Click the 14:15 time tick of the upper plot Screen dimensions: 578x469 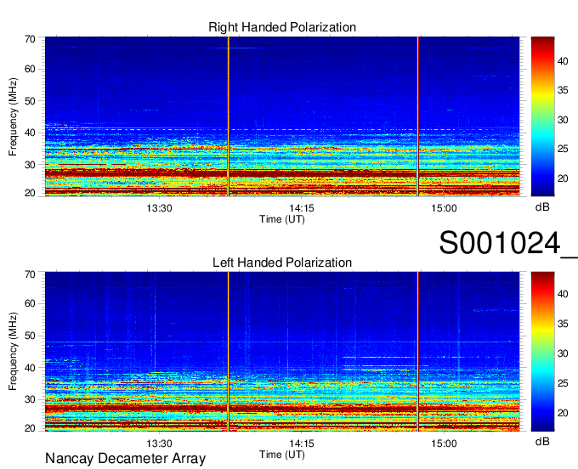302,208
